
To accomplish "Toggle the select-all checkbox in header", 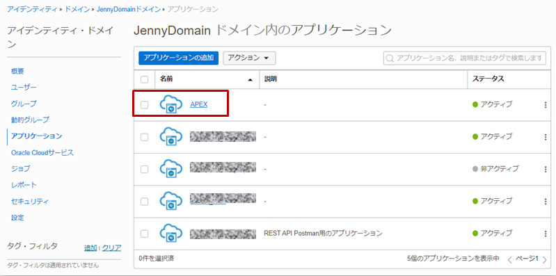I will point(144,79).
